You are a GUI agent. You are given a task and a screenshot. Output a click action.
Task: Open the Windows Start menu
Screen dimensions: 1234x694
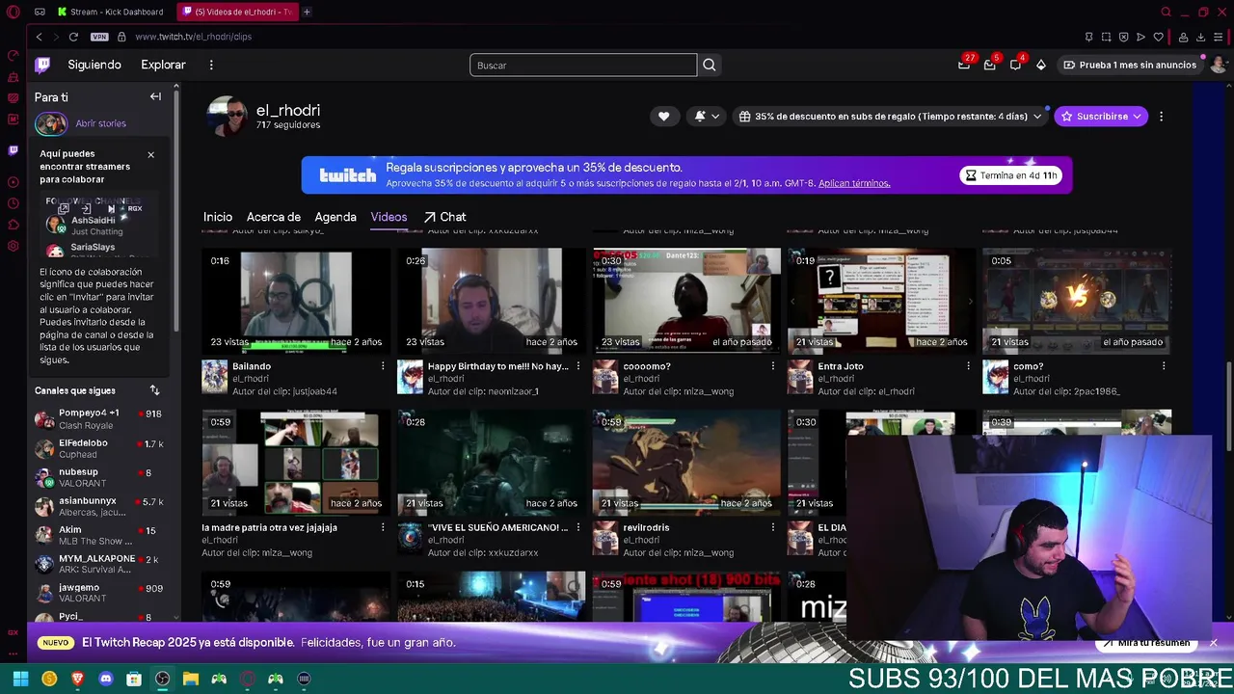(x=20, y=679)
